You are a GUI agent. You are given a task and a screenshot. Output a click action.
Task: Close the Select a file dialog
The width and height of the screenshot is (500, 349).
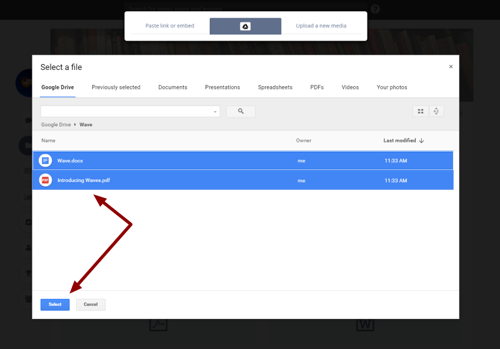pos(451,67)
